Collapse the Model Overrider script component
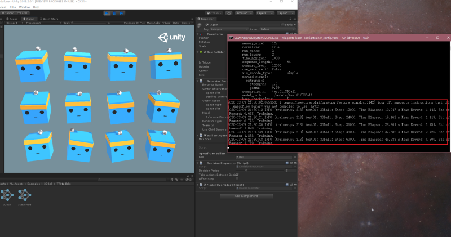451x237 pixels. coord(198,185)
